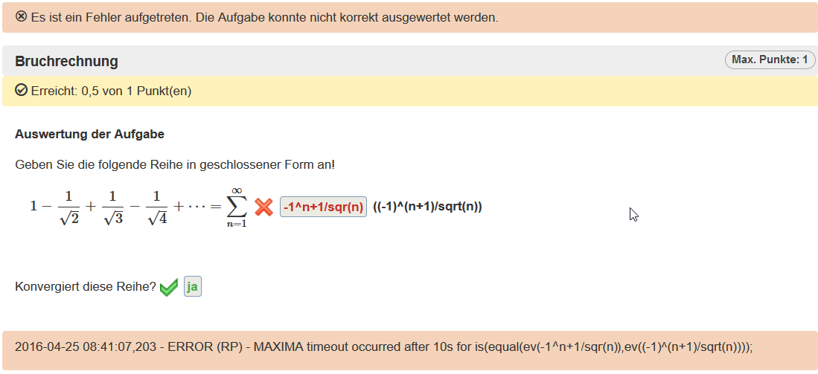Click the circled X error icon at top
The image size is (818, 374).
21,16
